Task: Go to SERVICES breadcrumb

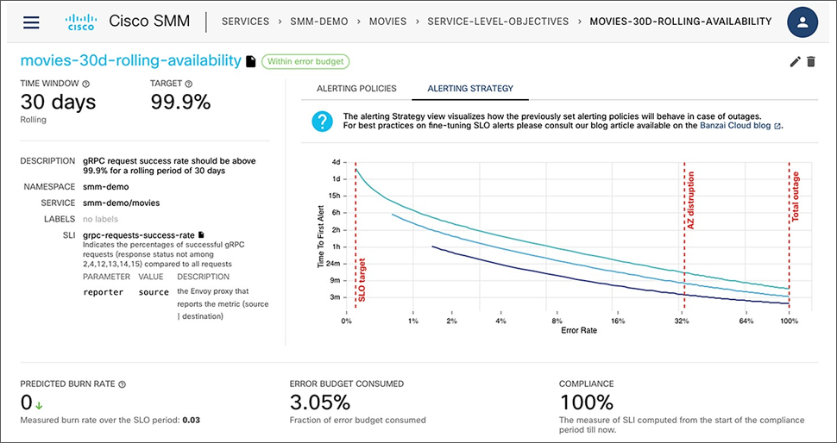Action: [246, 22]
